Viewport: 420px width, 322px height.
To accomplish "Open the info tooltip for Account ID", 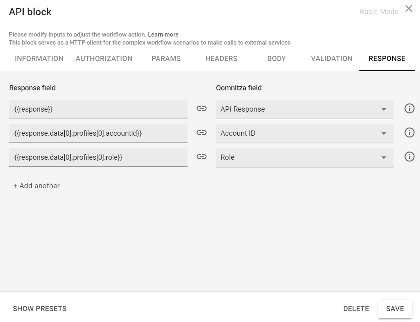I will coord(409,132).
